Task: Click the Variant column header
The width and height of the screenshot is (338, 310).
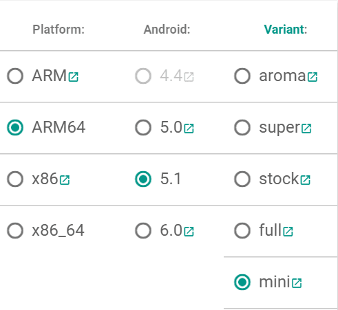Action: (286, 30)
